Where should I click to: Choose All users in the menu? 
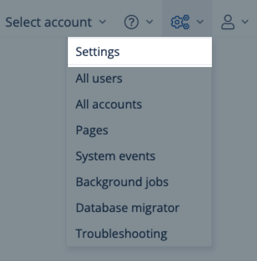pos(99,78)
